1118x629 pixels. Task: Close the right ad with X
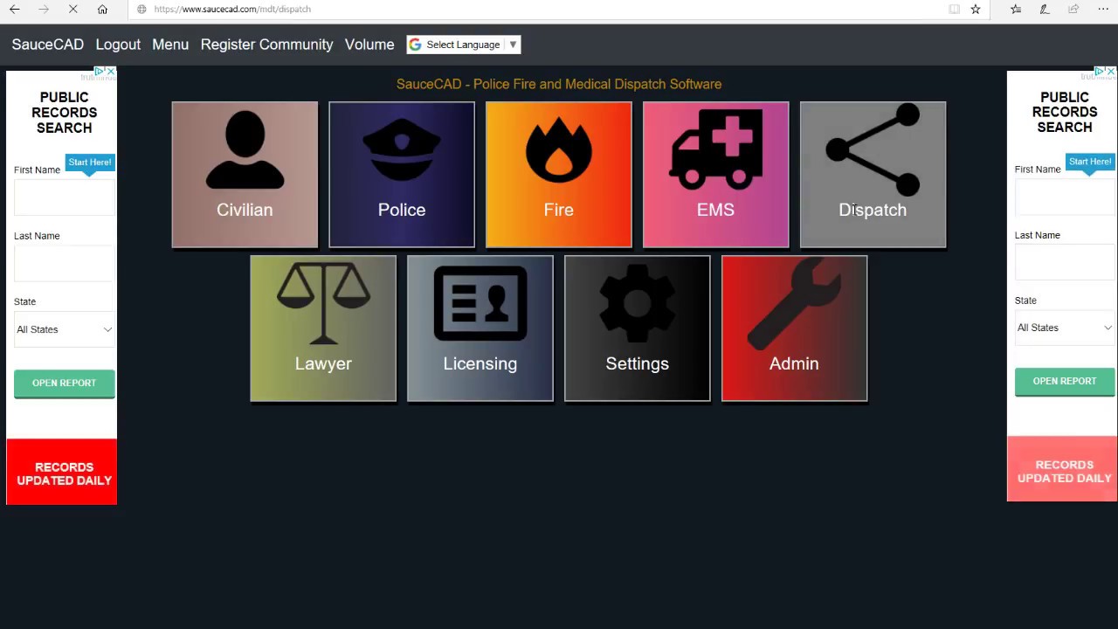tap(1112, 72)
